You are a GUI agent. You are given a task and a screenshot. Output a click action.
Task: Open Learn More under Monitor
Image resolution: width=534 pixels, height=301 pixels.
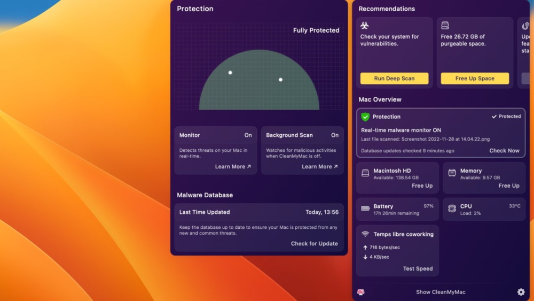click(x=233, y=167)
